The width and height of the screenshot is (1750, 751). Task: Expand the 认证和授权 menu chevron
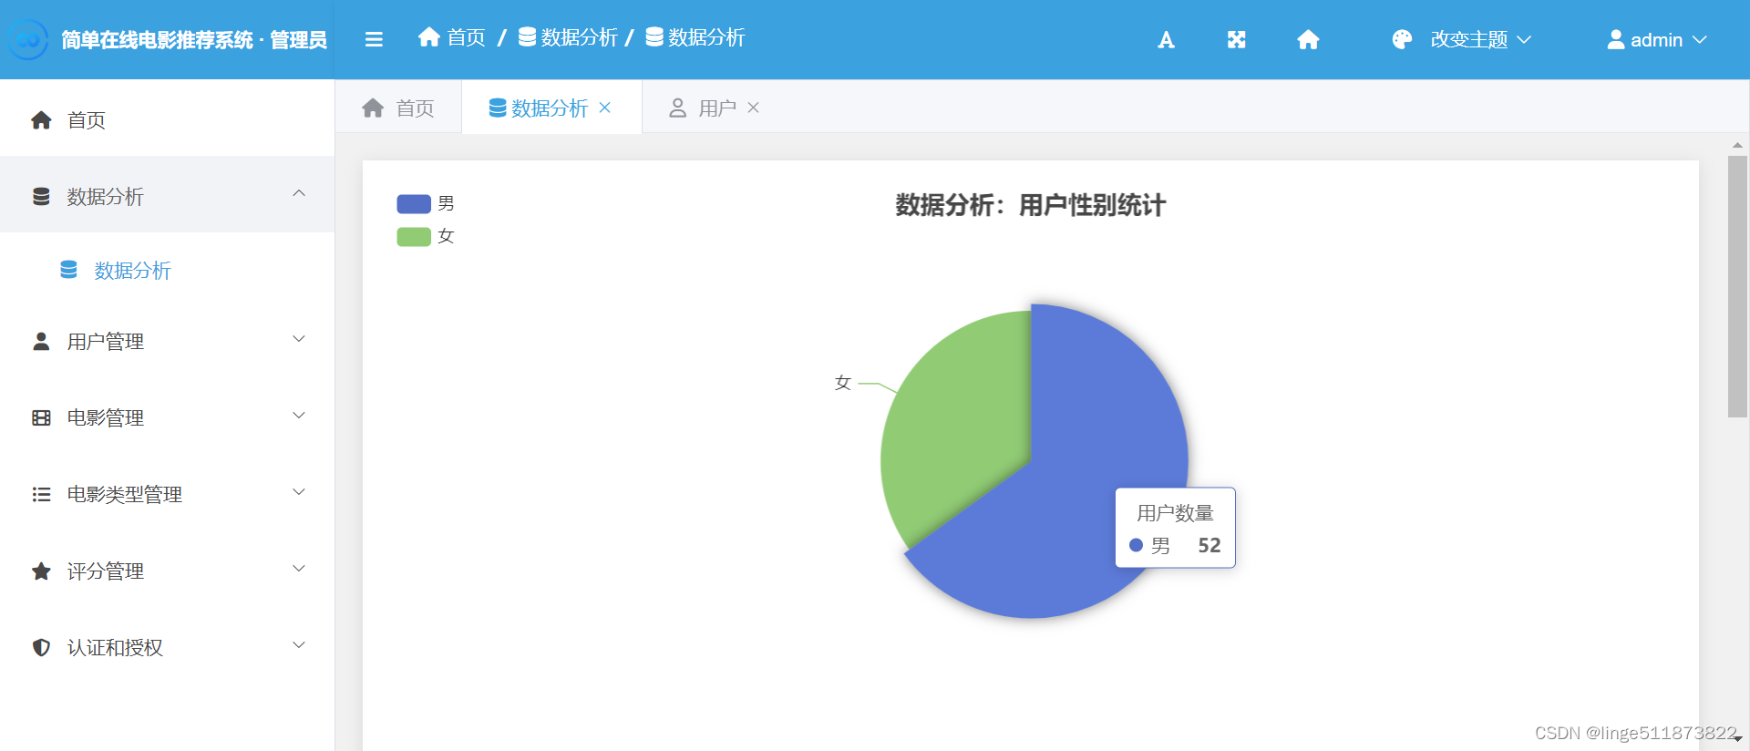pos(299,645)
